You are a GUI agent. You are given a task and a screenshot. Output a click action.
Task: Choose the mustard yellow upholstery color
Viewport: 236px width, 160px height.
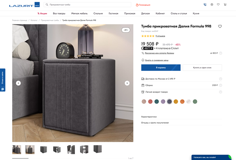click(176, 101)
